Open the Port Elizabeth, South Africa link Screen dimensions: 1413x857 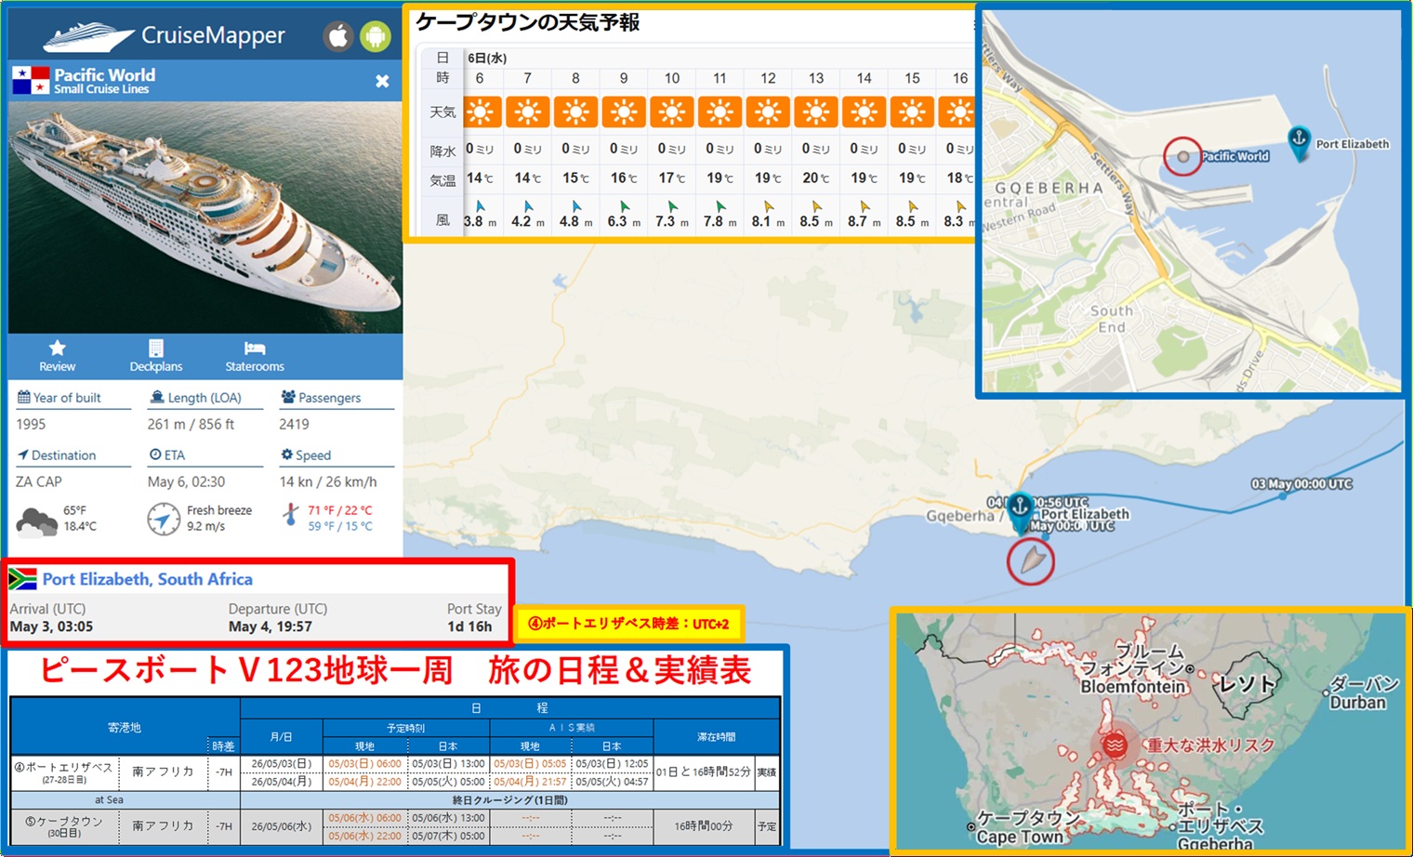tap(148, 579)
